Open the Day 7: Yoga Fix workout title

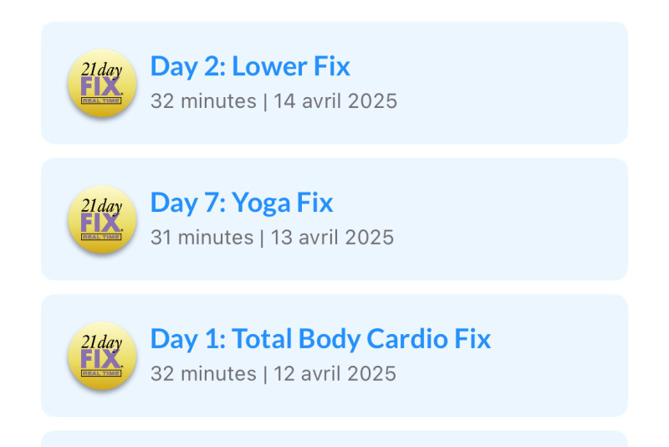[242, 203]
